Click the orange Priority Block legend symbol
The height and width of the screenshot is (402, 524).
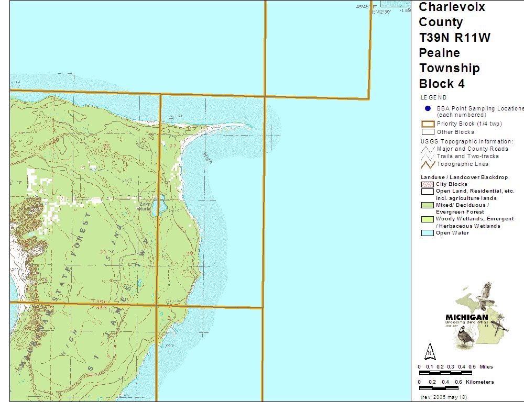(x=428, y=124)
